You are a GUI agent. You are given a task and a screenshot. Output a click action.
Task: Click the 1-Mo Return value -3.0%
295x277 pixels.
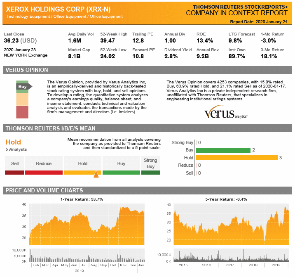pyautogui.click(x=268, y=40)
